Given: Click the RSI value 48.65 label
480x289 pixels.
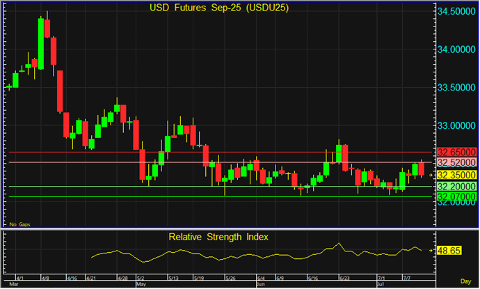Looking at the screenshot, I should [450, 249].
